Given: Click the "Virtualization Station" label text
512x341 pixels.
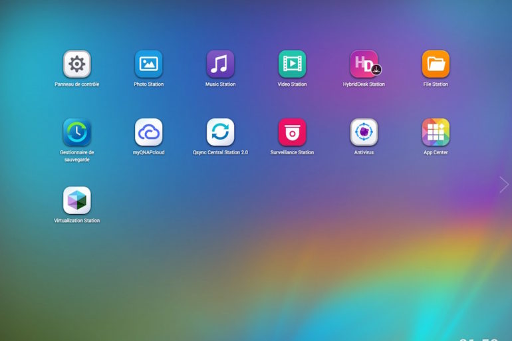Looking at the screenshot, I should (x=76, y=221).
